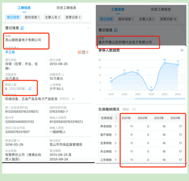Select left 登记信息 sub-tab
189x181 pixels.
pos(13,17)
